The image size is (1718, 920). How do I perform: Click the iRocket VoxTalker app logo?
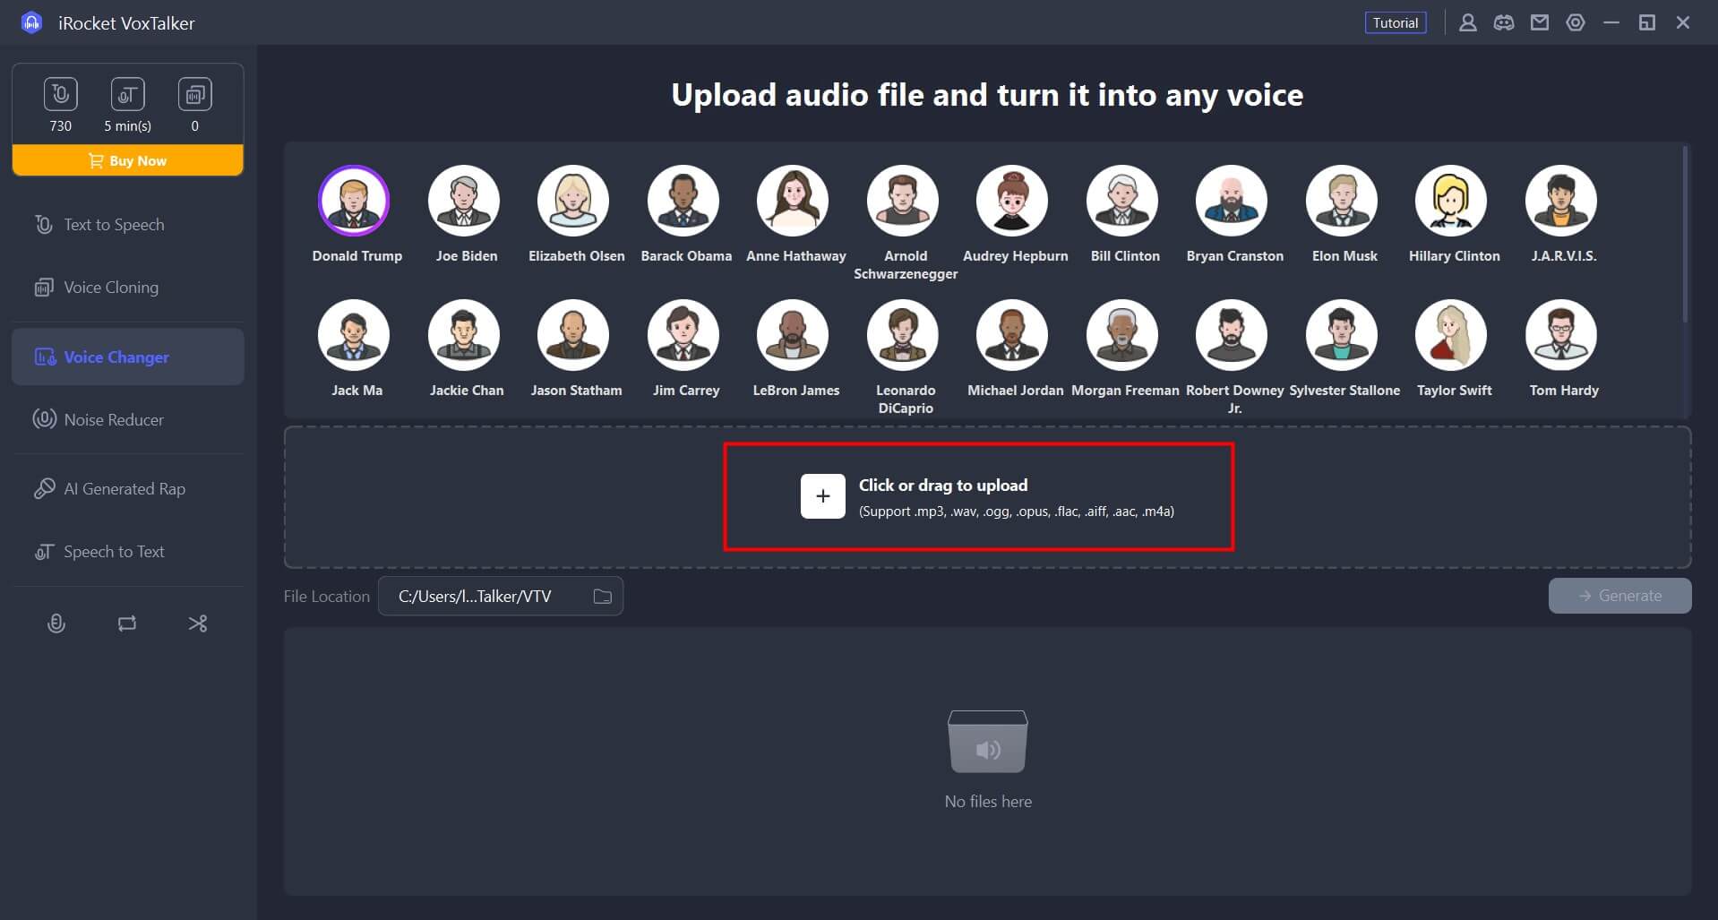pyautogui.click(x=31, y=22)
